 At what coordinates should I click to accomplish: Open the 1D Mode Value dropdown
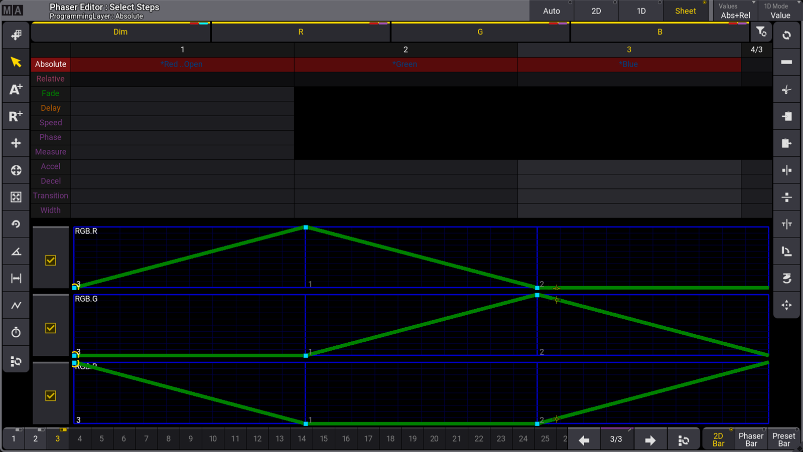click(780, 11)
